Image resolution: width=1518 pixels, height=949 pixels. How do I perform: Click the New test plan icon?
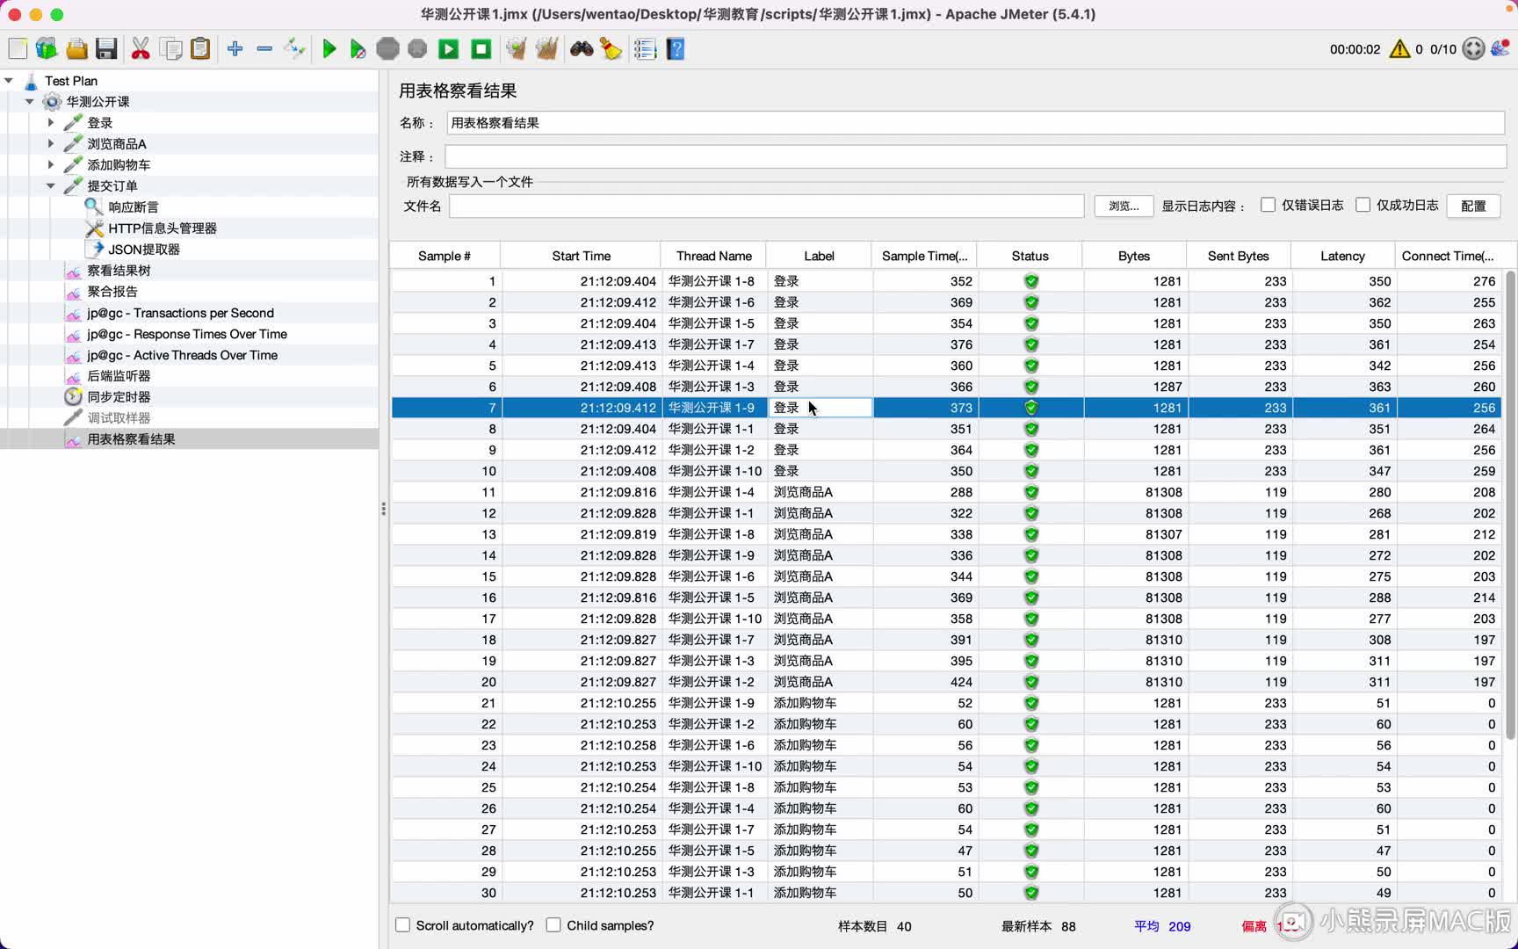click(x=18, y=49)
